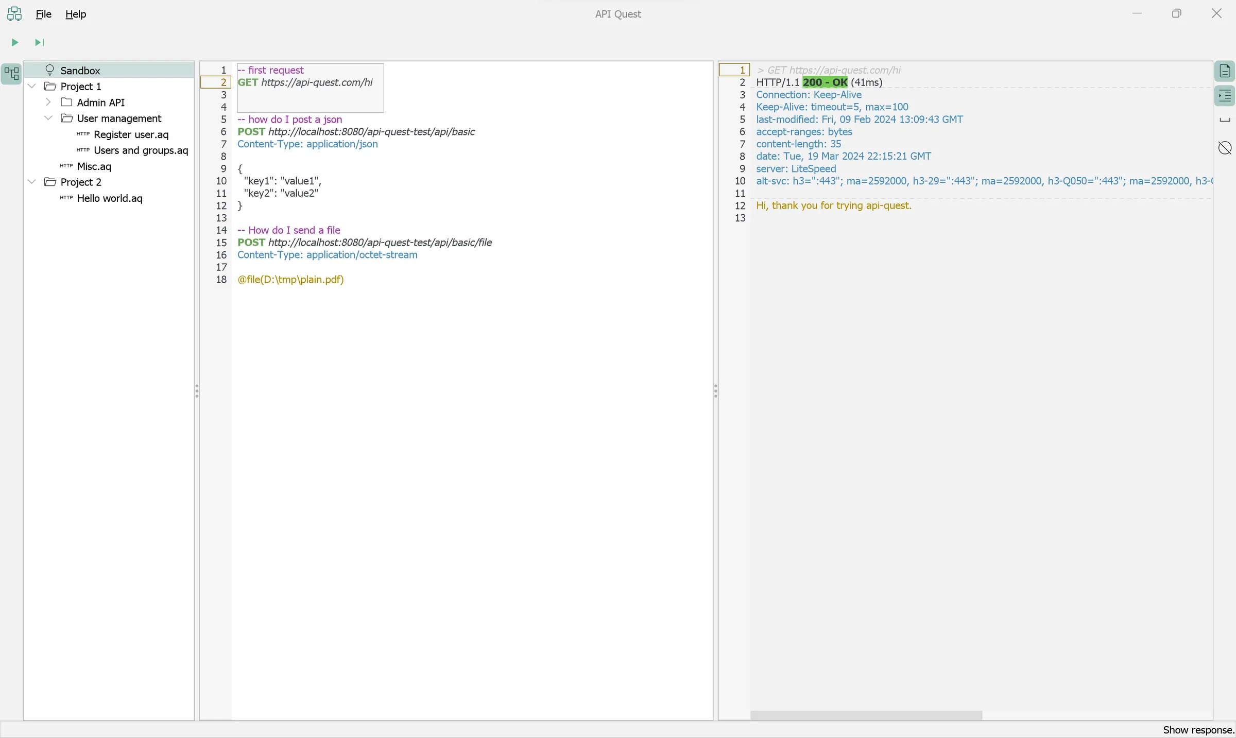Expand the Admin API folder

coord(48,102)
